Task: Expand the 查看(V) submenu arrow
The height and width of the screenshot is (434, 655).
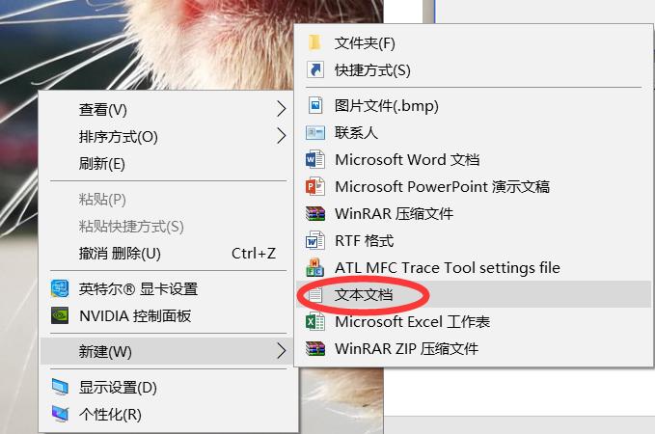Action: click(282, 109)
